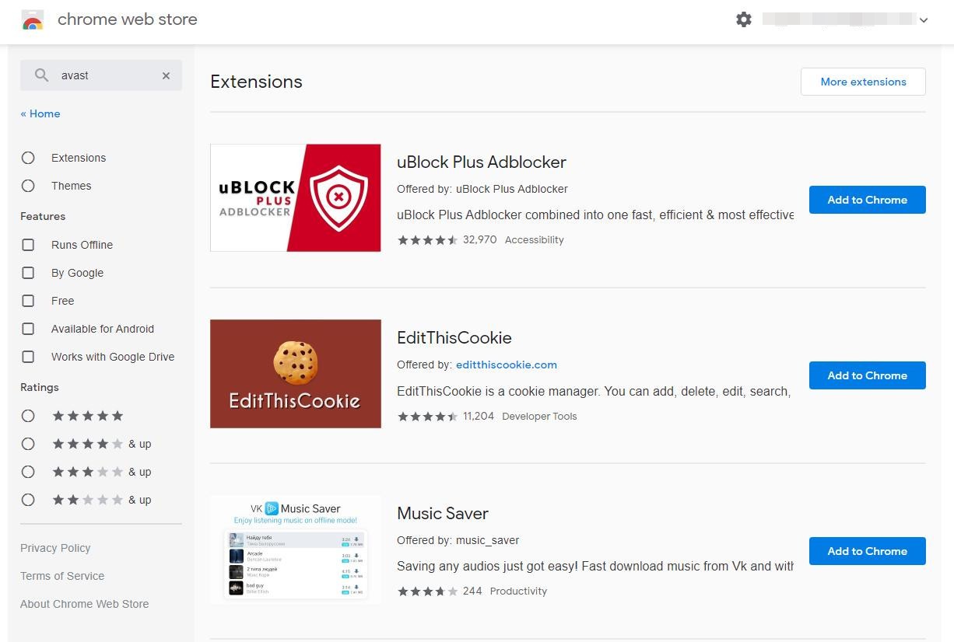The width and height of the screenshot is (954, 642).
Task: Open settings via the gear icon
Action: pyautogui.click(x=744, y=19)
